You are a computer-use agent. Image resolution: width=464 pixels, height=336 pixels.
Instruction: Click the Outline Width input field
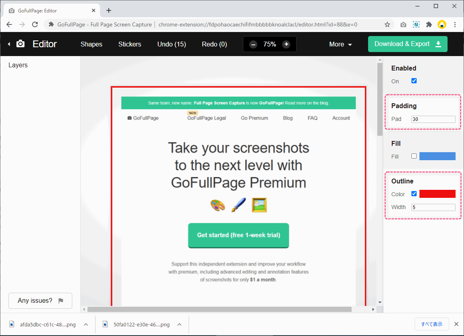click(433, 207)
